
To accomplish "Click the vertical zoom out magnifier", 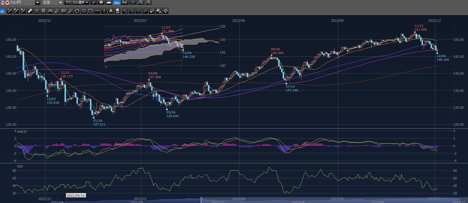I will 140,2.
